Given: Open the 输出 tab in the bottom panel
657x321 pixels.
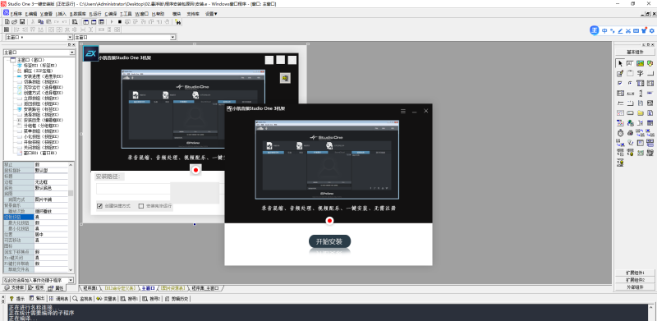Looking at the screenshot, I should [x=38, y=298].
